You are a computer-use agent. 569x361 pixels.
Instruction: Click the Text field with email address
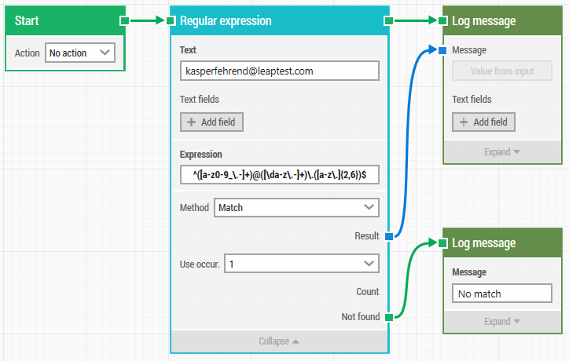tap(279, 71)
